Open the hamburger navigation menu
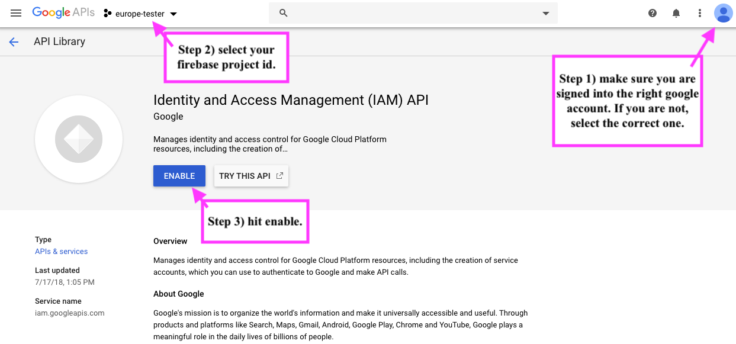This screenshot has height=344, width=736. click(x=16, y=13)
